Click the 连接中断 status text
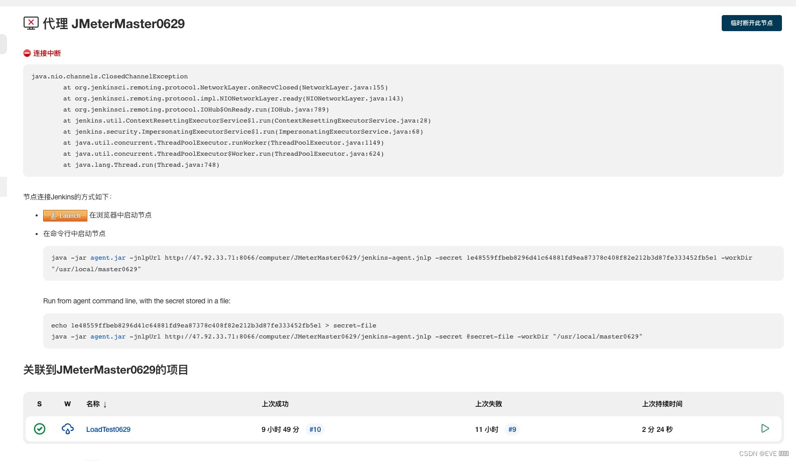 pyautogui.click(x=47, y=53)
